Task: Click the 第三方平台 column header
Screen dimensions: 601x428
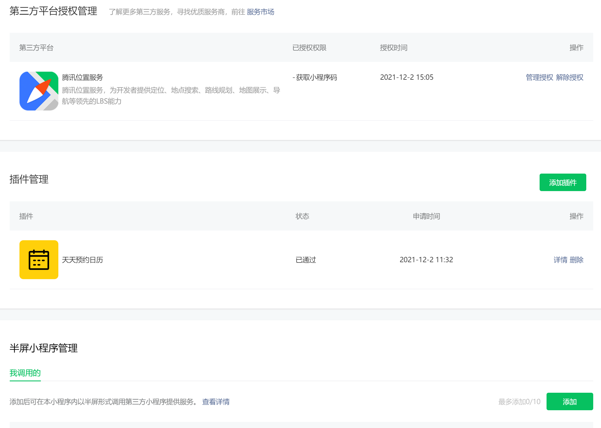Action: [36, 48]
